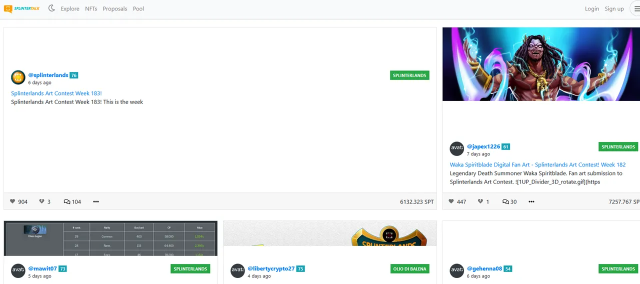Open comments on the post with 30 comments
This screenshot has height=284, width=640.
[x=509, y=201]
